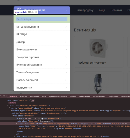Screen dimensions: 130x138
Task: Click the arrow icon beside Димарі
Action: tap(66, 42)
